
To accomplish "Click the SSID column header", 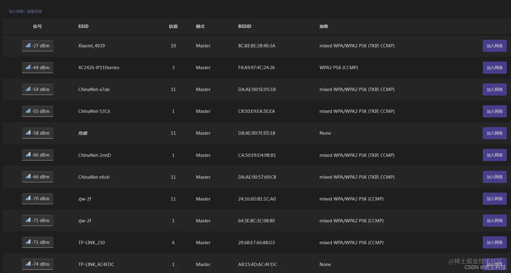I will pyautogui.click(x=83, y=26).
